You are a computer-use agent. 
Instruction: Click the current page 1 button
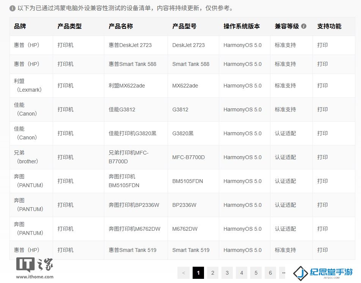point(198,273)
